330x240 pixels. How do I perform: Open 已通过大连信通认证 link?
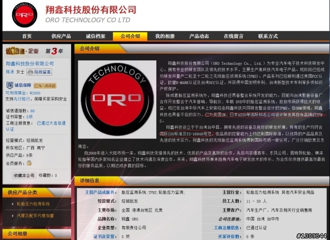(x=36, y=126)
